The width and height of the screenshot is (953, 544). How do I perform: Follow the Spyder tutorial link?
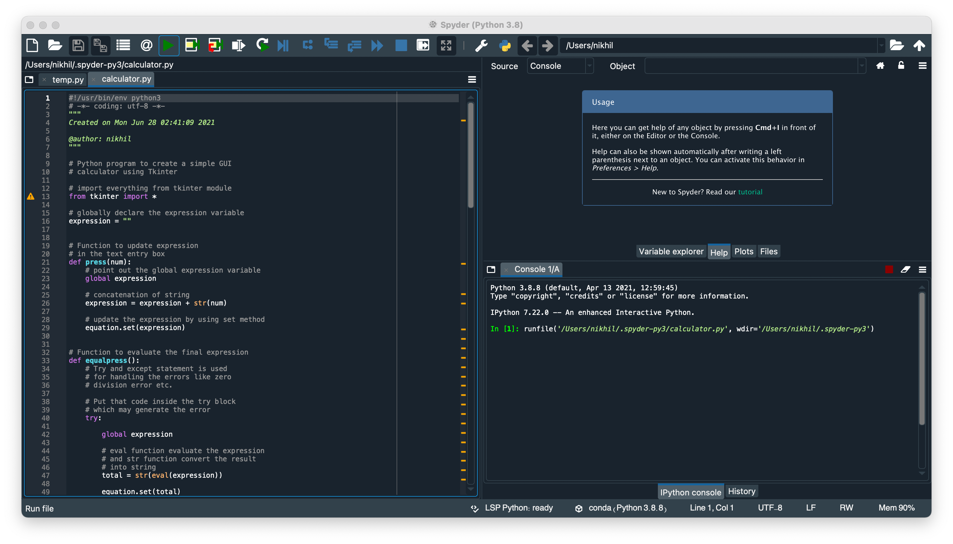(750, 192)
